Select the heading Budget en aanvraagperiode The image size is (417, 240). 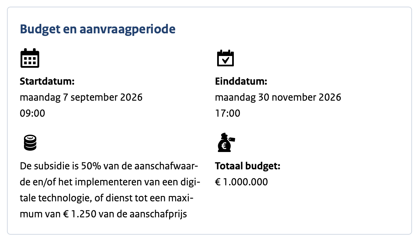[98, 29]
